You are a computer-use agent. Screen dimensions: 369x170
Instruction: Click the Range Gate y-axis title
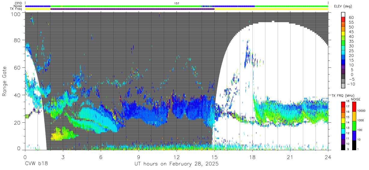5,81
